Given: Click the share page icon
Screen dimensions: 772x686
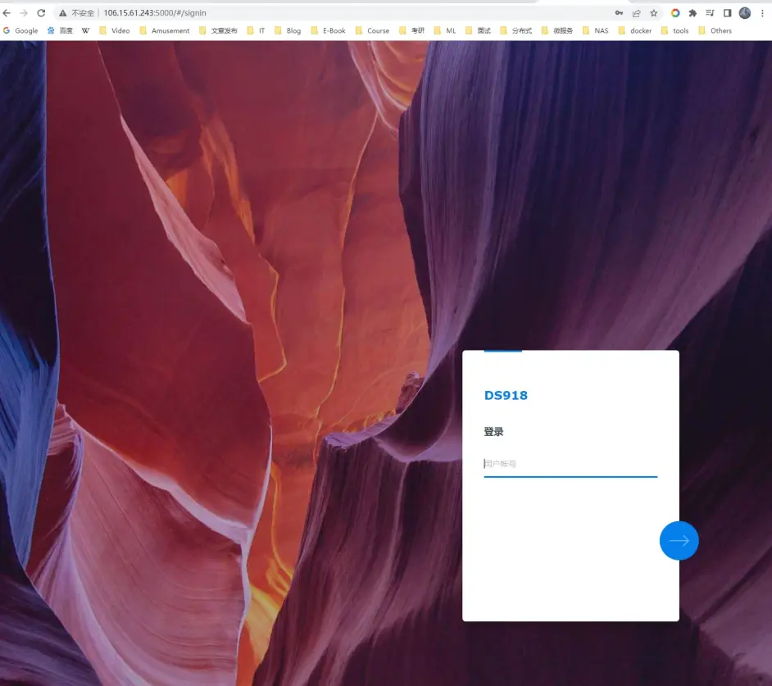Looking at the screenshot, I should click(x=636, y=13).
